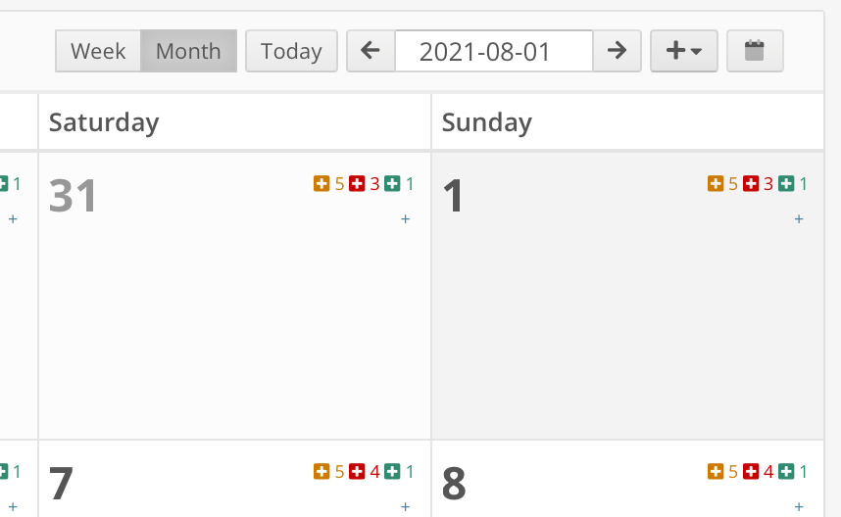
Task: Click green plus icon on Sunday 1
Action: coord(786,183)
